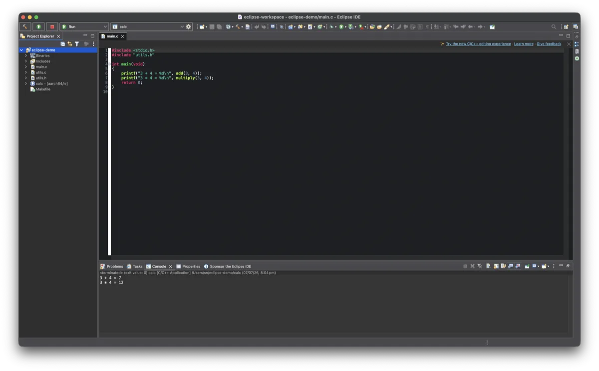Click the Give feedback link

pyautogui.click(x=549, y=44)
